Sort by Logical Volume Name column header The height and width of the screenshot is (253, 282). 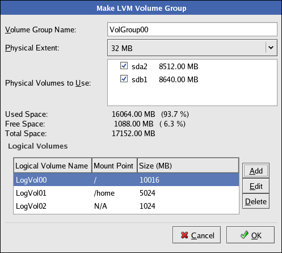tap(53, 166)
